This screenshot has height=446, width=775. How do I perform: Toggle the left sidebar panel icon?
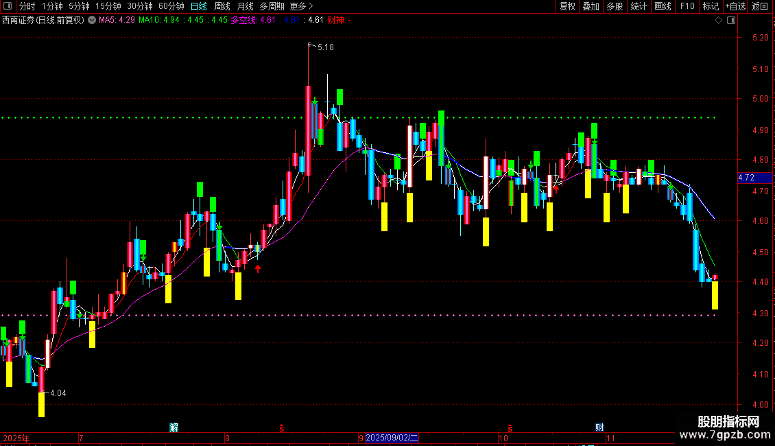[8, 6]
